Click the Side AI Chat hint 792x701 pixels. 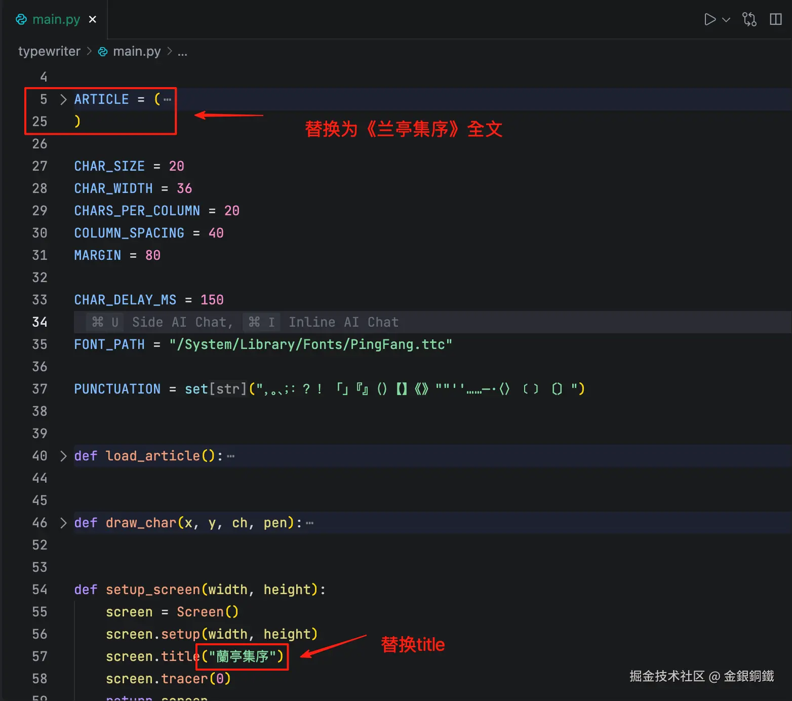coord(159,322)
